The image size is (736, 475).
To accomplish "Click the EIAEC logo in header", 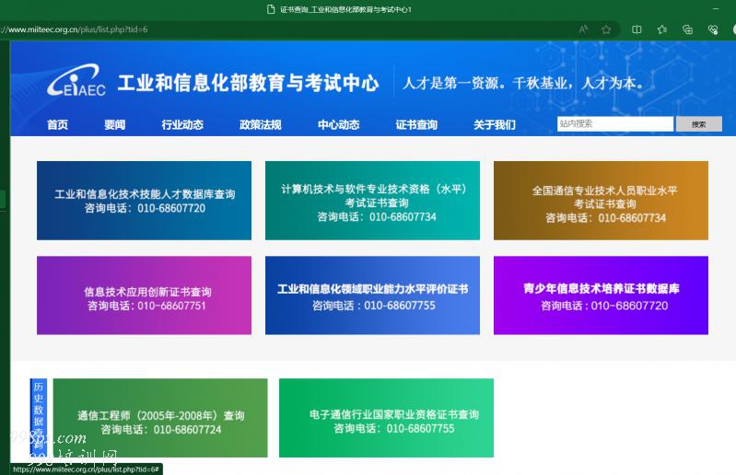I will [x=76, y=84].
